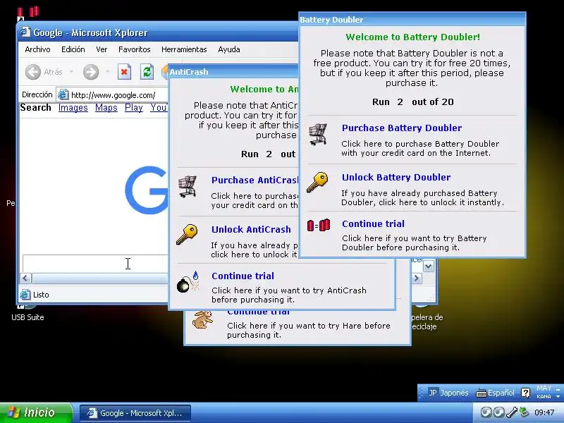The width and height of the screenshot is (564, 423).
Task: Open the Ver menu
Action: click(102, 49)
